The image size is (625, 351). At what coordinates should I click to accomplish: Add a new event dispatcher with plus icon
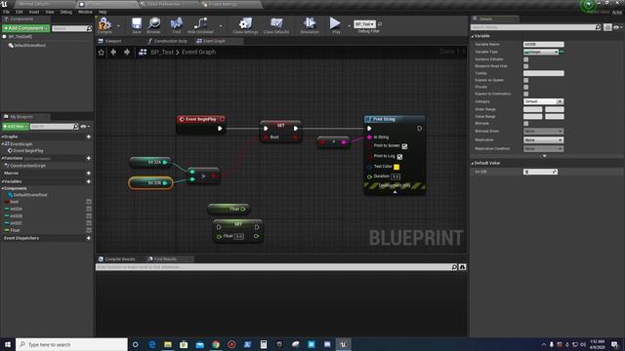tap(89, 238)
